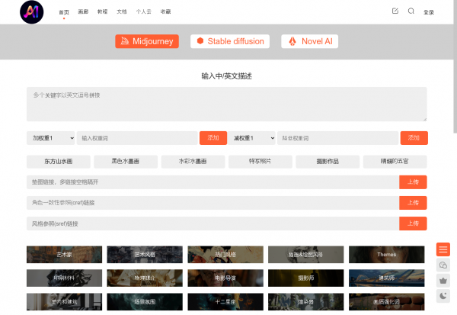457x315 pixels.
Task: Click the search magnifier icon
Action: click(x=411, y=11)
